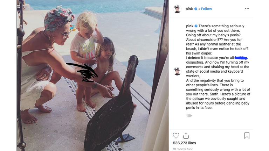This screenshot has height=151, width=269.
Task: Click the 19h timestamp under the caption
Action: 189,116
